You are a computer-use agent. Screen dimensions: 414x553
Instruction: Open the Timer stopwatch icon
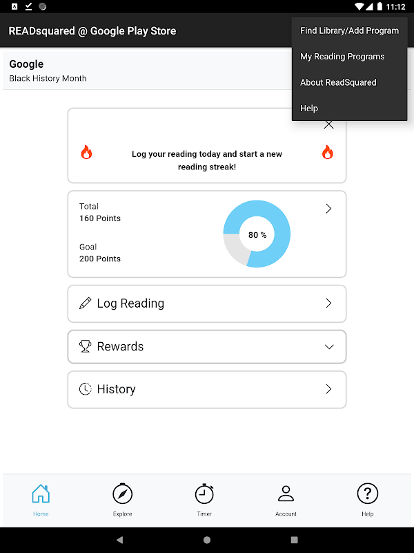pos(204,494)
